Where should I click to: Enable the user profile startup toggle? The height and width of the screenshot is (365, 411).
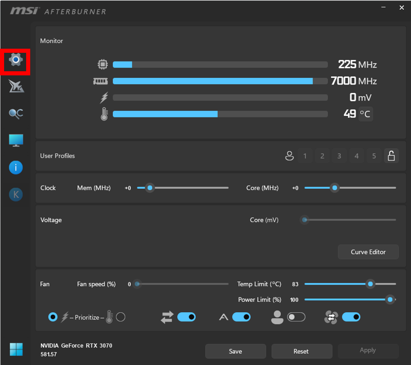click(x=297, y=317)
